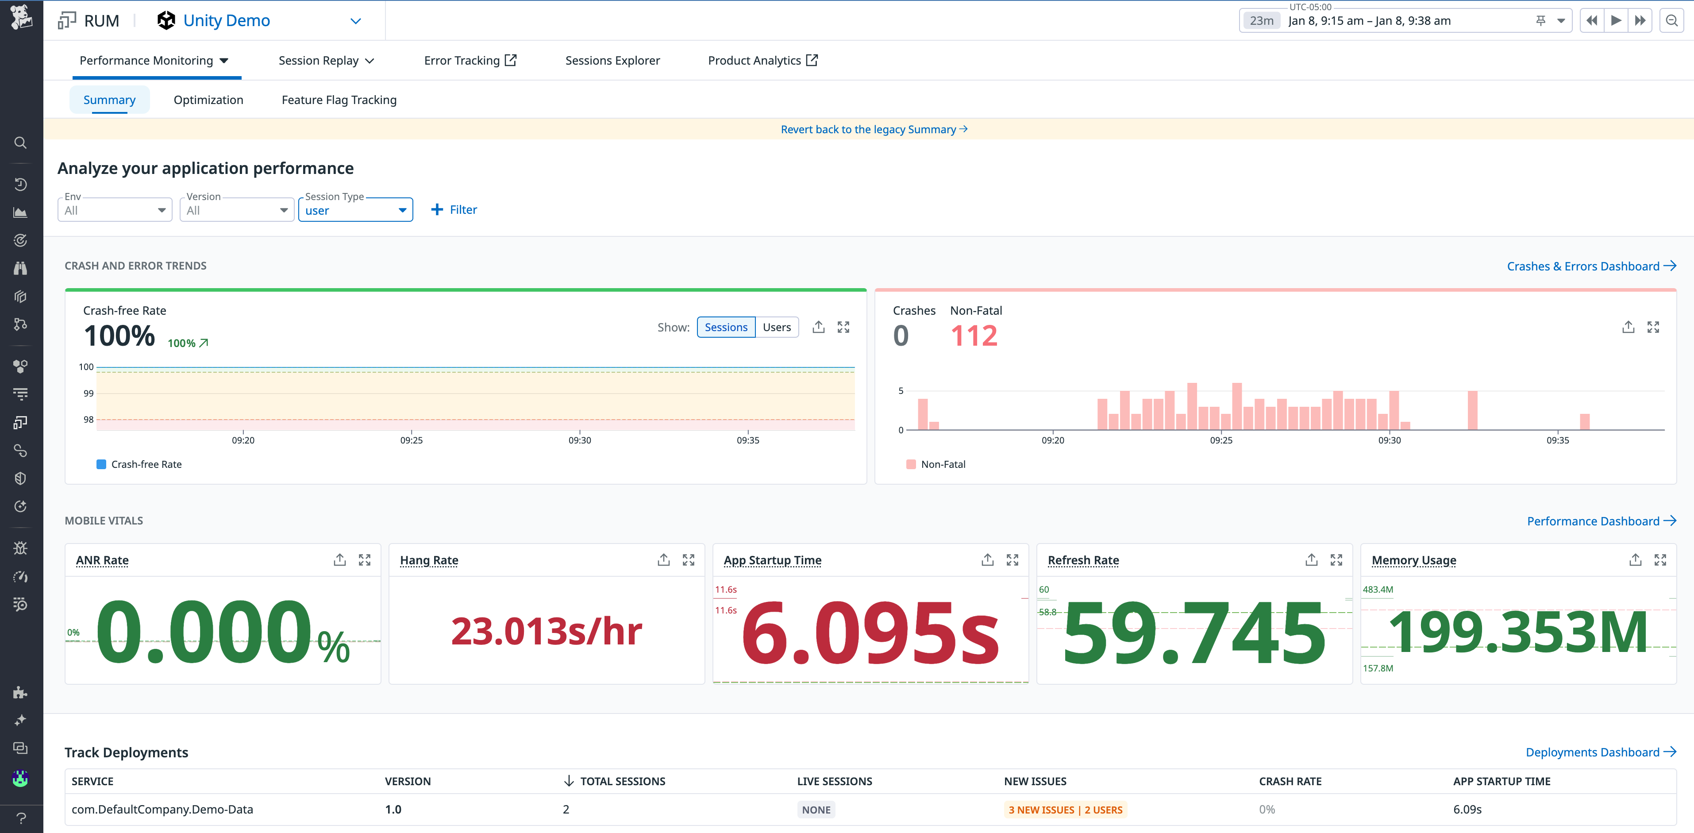Export the Crash-free Rate chart using the share icon
This screenshot has height=833, width=1694.
coord(818,327)
